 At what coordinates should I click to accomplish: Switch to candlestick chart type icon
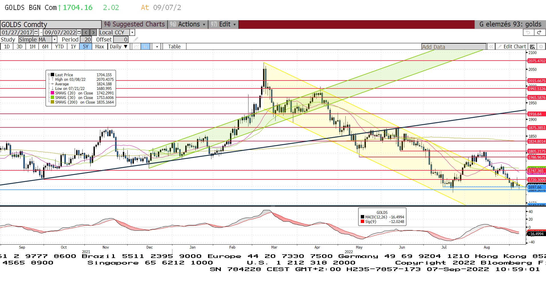145,46
